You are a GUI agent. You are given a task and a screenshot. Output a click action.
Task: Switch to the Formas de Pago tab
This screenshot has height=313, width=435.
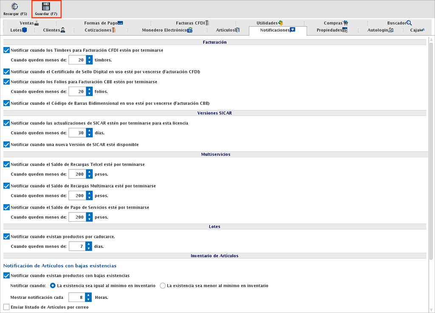click(103, 23)
